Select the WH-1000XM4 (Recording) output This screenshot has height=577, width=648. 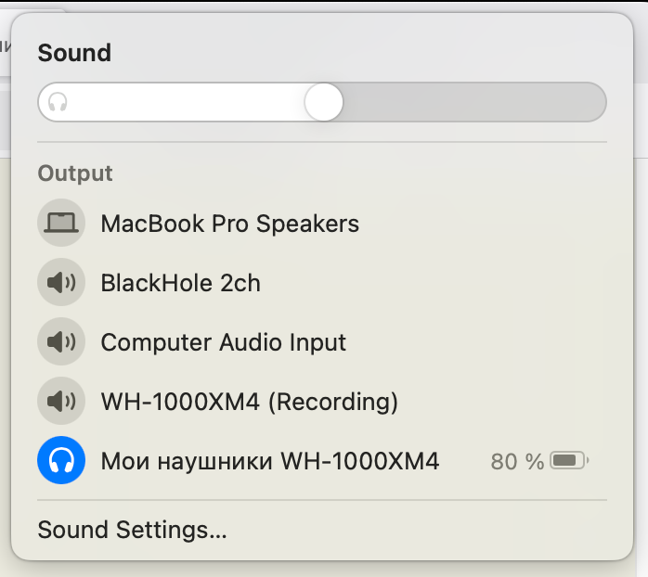pyautogui.click(x=249, y=402)
